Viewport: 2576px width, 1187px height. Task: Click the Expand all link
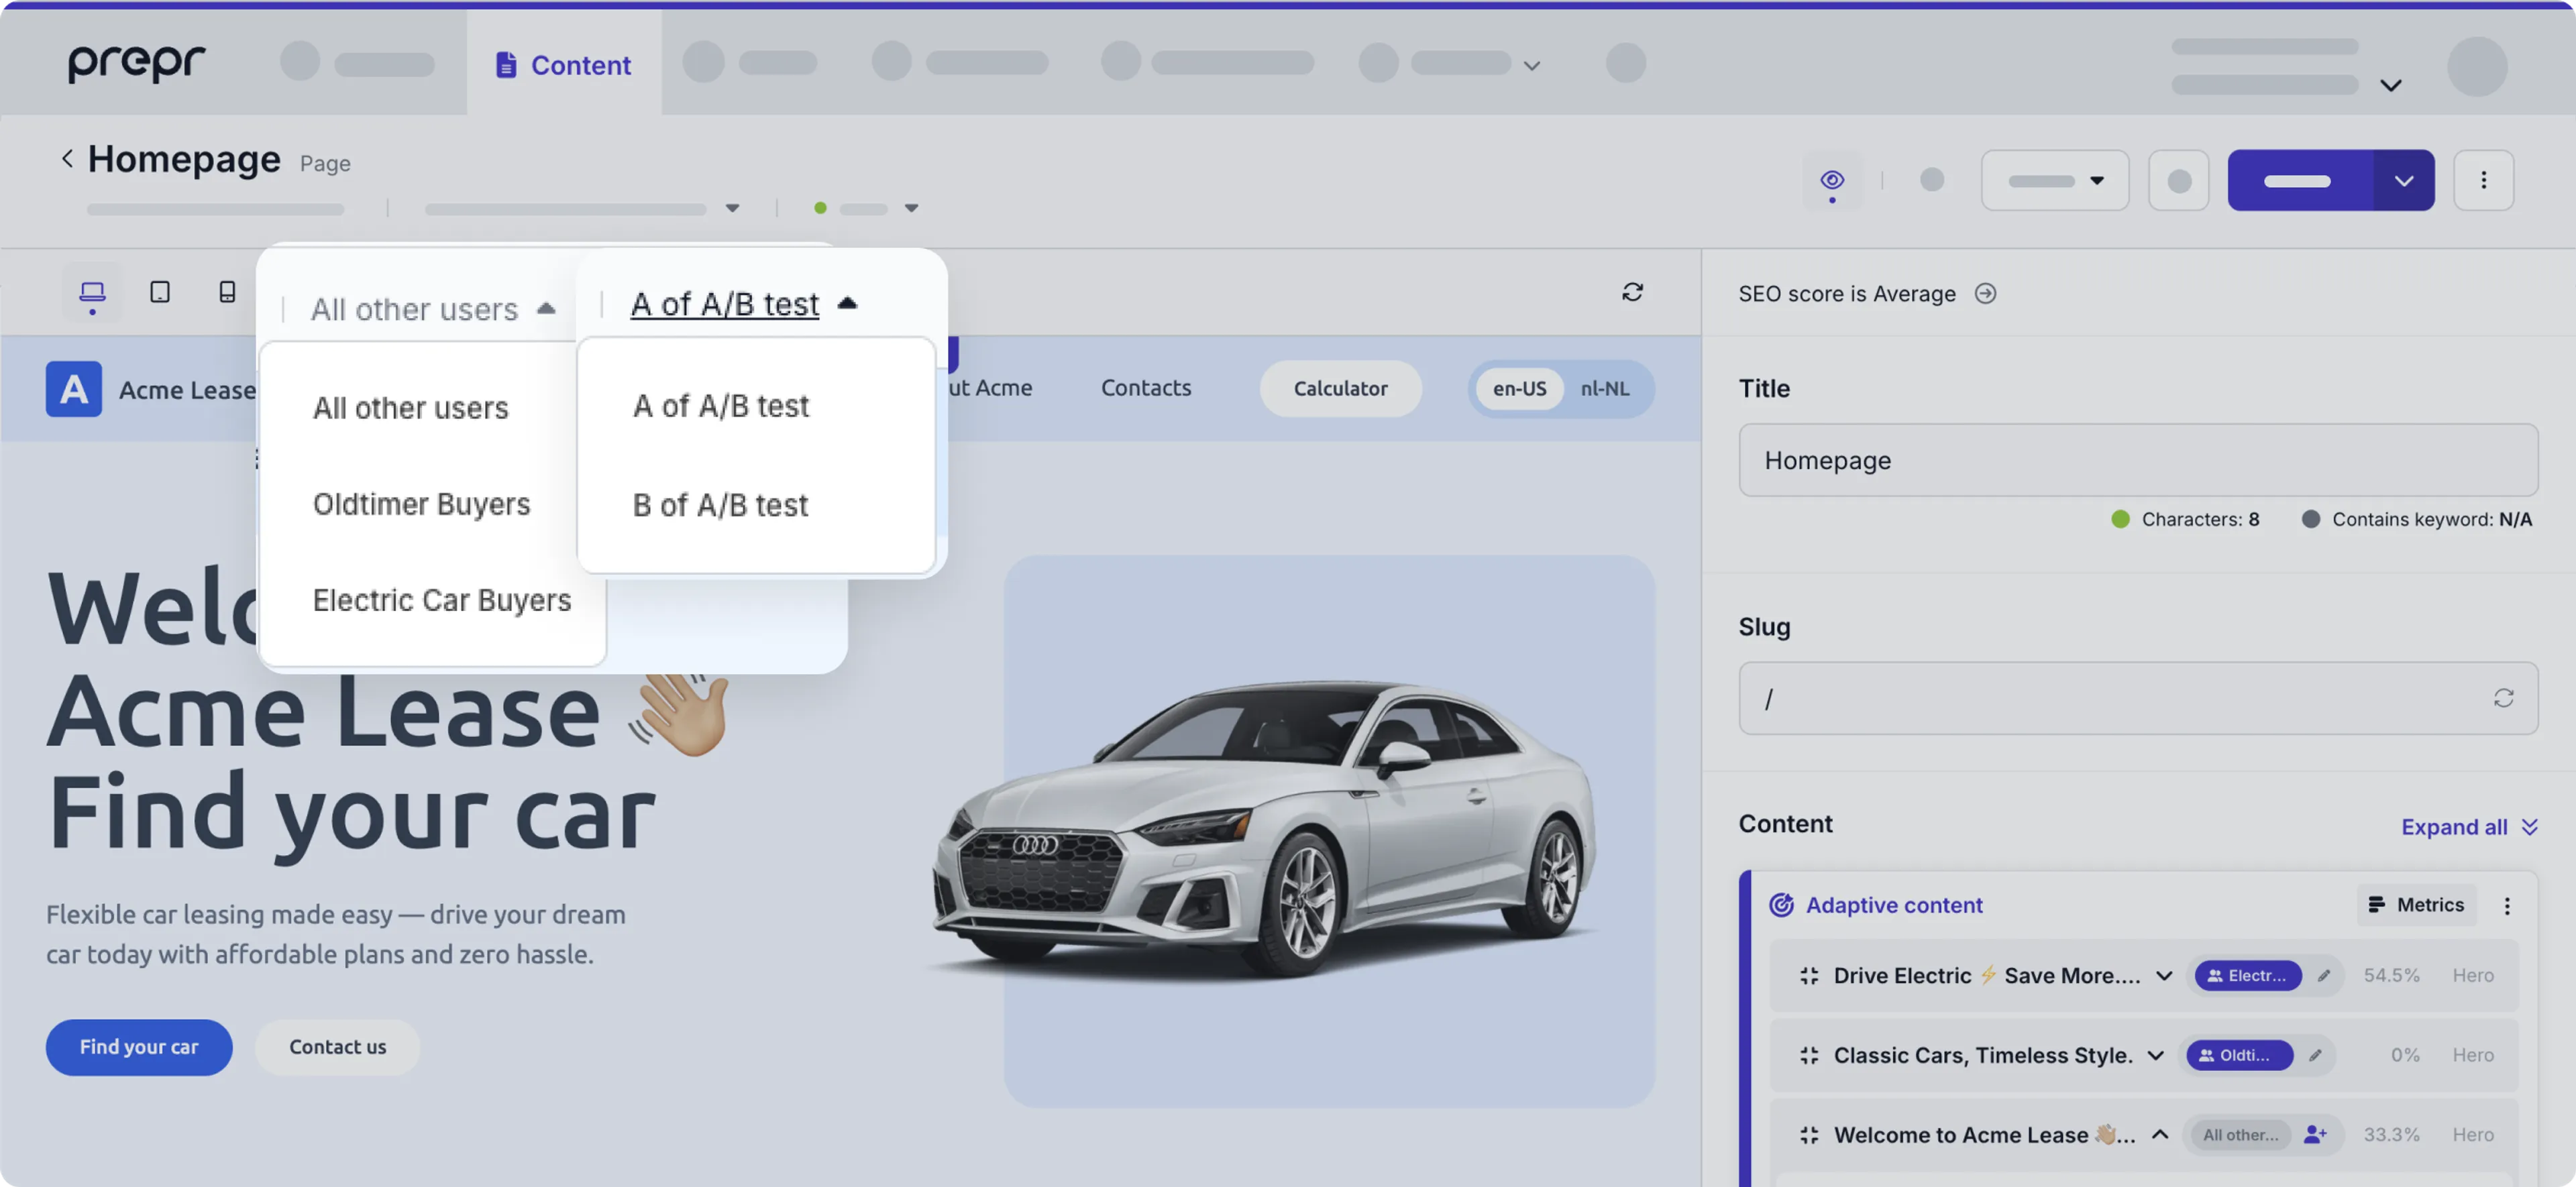point(2456,826)
